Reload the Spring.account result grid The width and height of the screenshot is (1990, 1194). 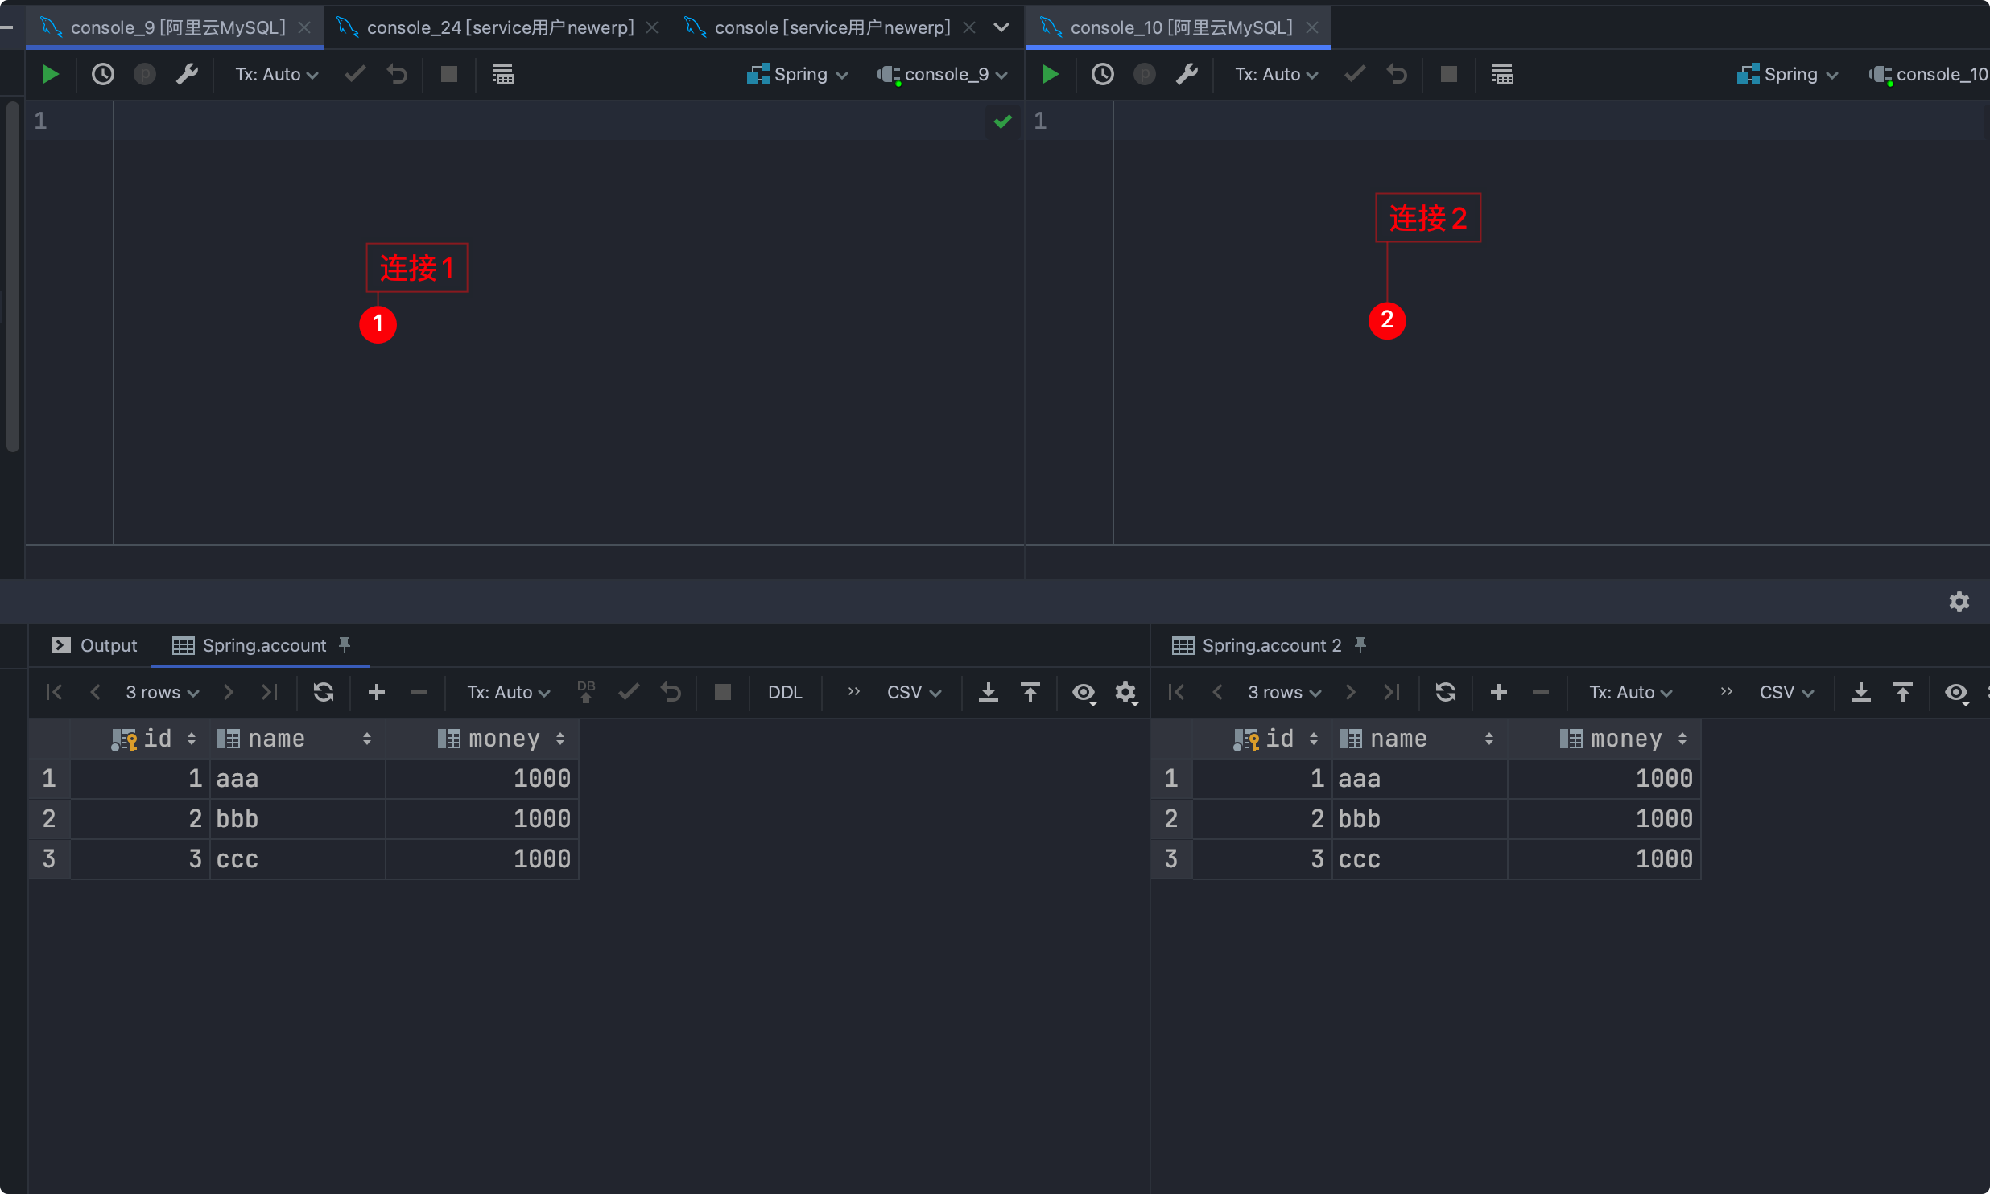click(x=324, y=692)
